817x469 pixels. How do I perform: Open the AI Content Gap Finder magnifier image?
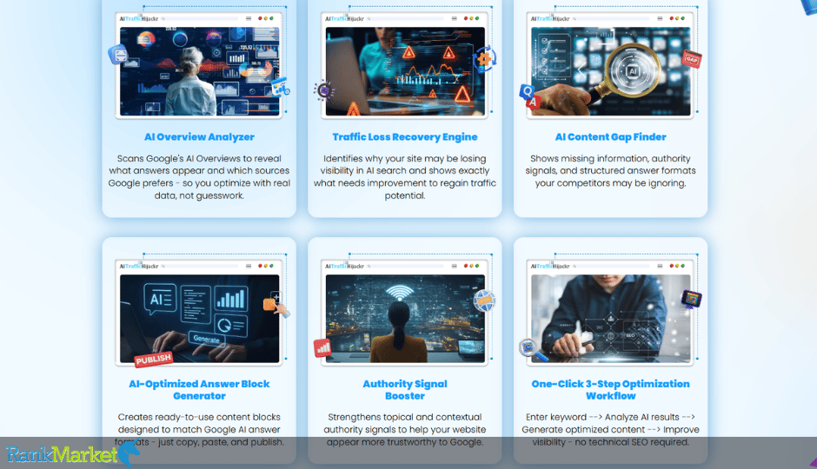tap(610, 71)
